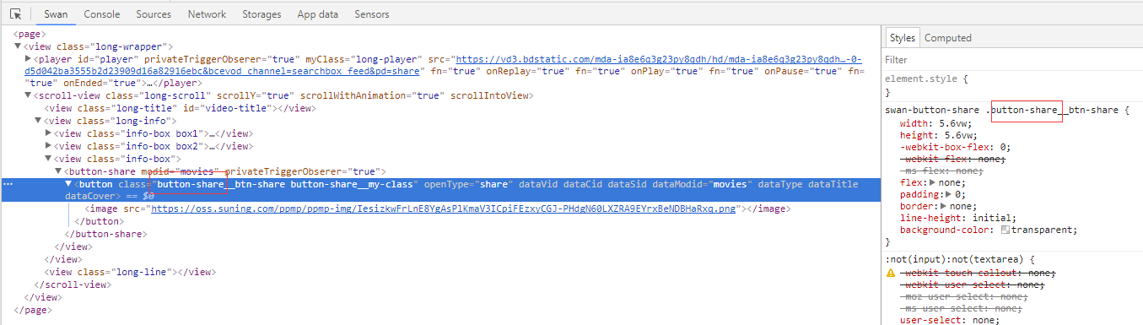The height and width of the screenshot is (325, 1143).
Task: Click the :not(input):not(textarea) selector
Action: tap(955, 260)
